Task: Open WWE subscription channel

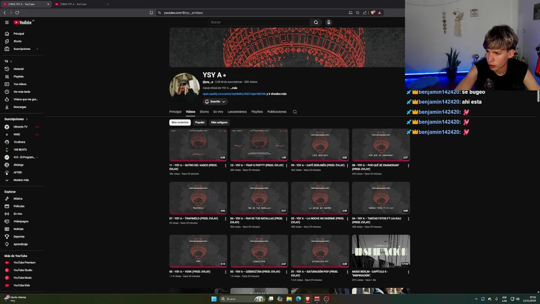Action: pyautogui.click(x=16, y=134)
